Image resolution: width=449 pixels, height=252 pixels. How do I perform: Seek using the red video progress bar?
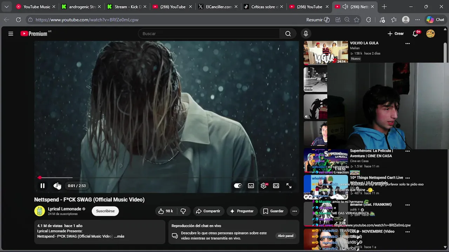click(167, 178)
